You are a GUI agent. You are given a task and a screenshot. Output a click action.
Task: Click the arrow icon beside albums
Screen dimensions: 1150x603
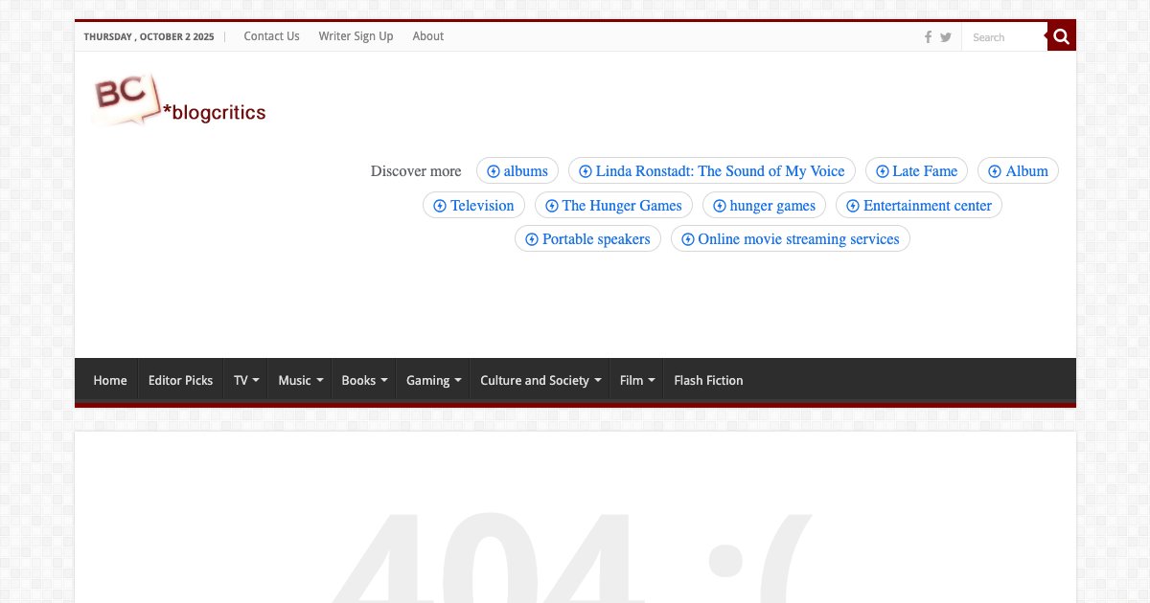494,171
